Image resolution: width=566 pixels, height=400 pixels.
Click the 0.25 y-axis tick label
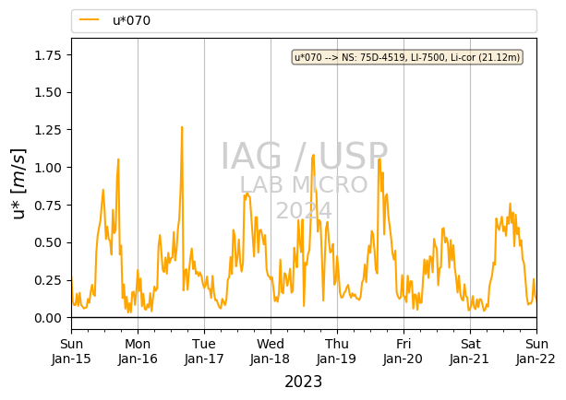click(x=48, y=280)
